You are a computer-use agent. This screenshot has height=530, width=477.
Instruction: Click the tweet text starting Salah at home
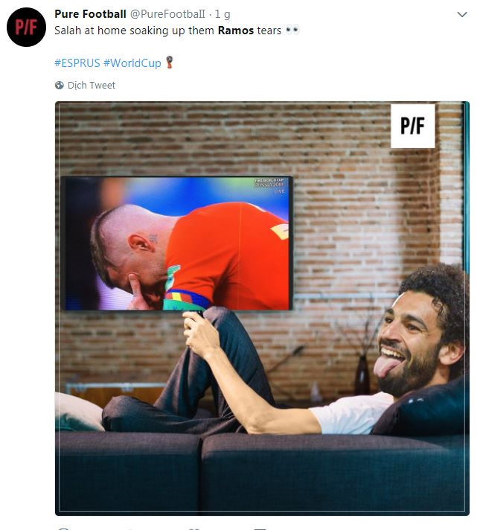177,31
